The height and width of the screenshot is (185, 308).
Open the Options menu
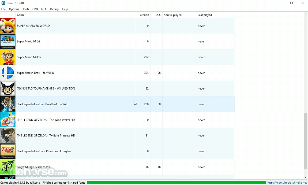(14, 9)
